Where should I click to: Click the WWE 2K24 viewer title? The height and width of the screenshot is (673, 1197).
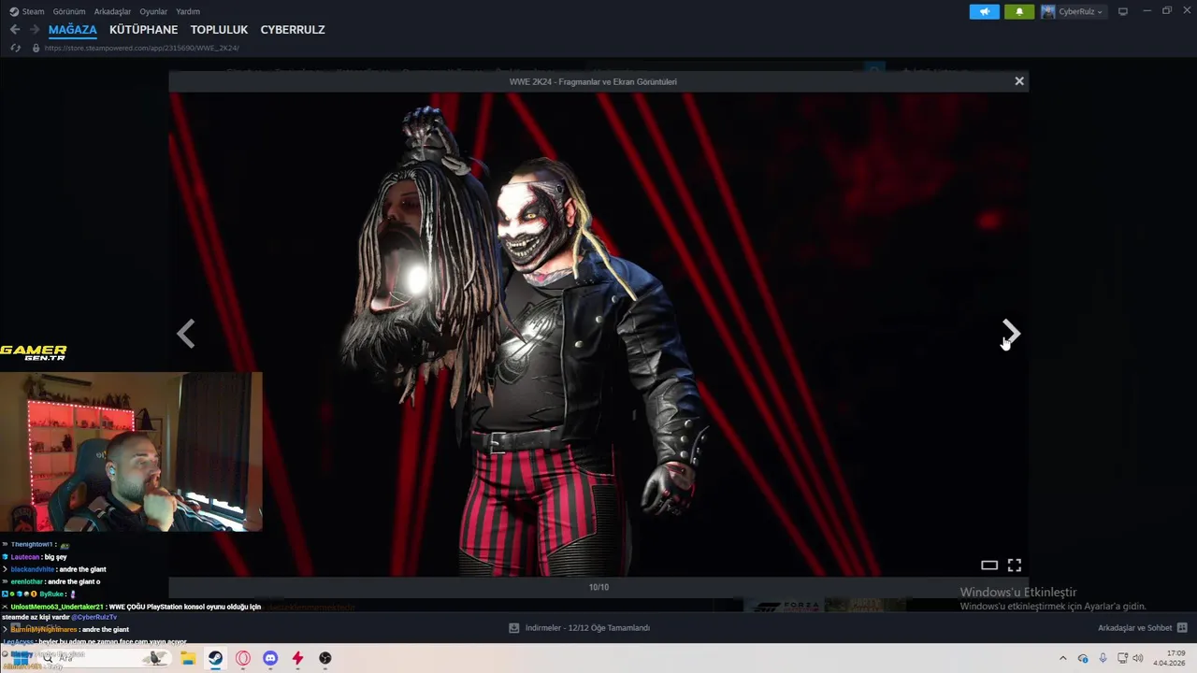pyautogui.click(x=593, y=81)
